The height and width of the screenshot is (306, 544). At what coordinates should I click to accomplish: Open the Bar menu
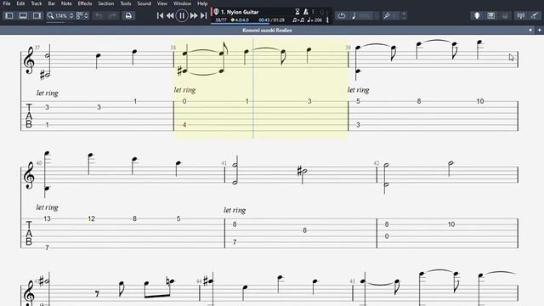(x=52, y=3)
